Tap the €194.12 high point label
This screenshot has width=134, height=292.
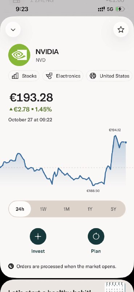click(x=115, y=130)
